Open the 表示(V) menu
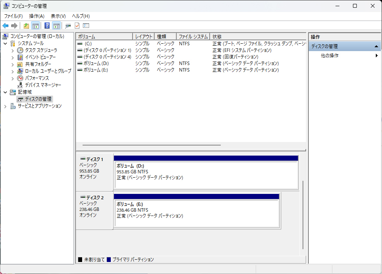This screenshot has width=382, height=274. [58, 16]
